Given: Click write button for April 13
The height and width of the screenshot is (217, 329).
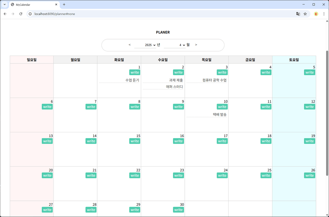Looking at the screenshot, I should [47, 141].
